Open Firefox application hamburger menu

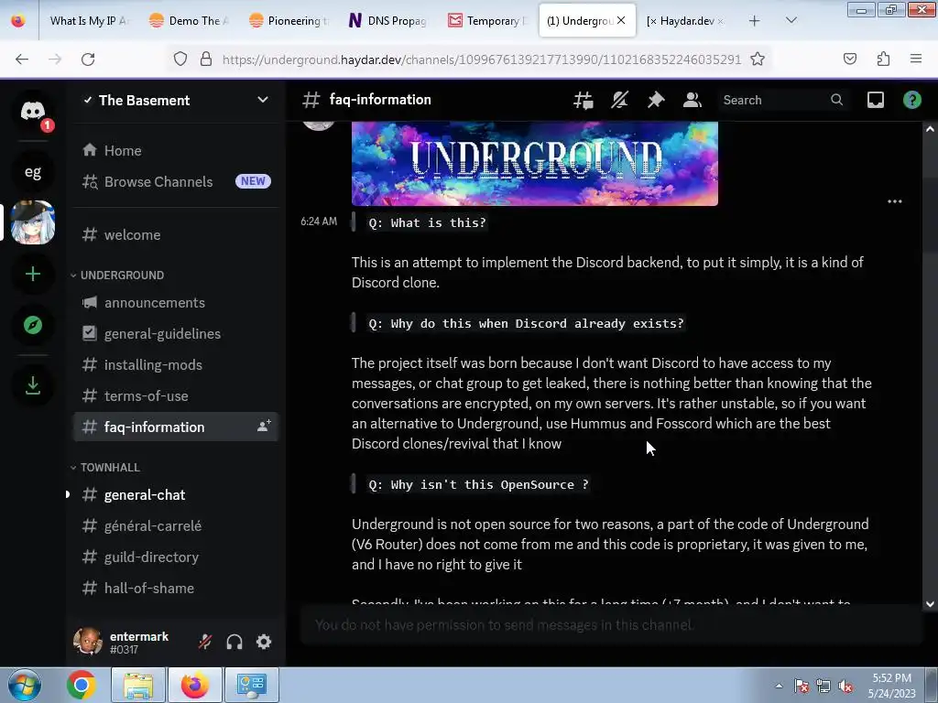click(x=916, y=59)
